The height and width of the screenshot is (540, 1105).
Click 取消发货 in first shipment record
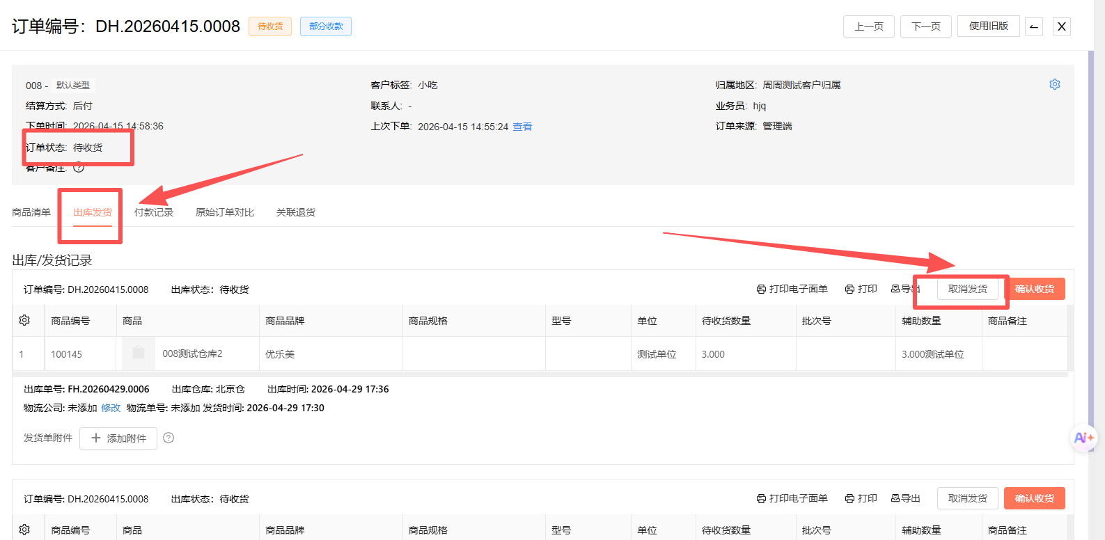(968, 289)
